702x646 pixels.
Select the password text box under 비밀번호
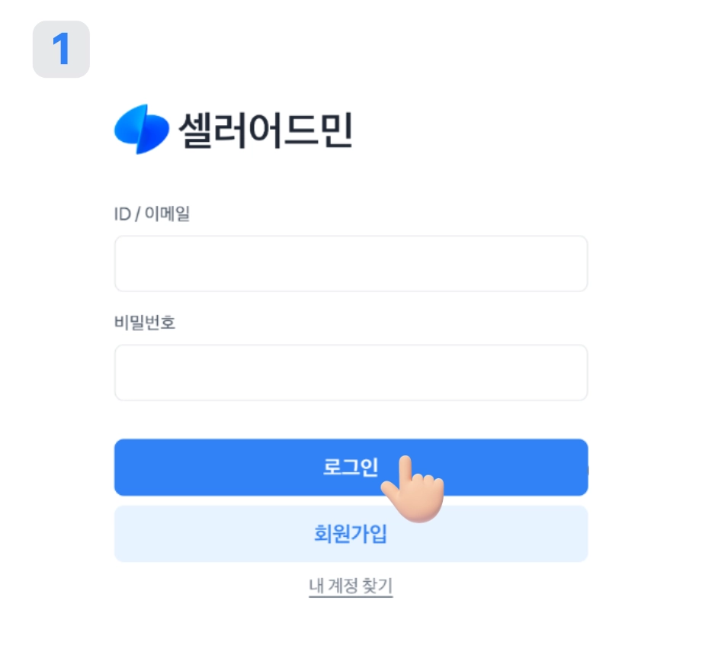(351, 373)
